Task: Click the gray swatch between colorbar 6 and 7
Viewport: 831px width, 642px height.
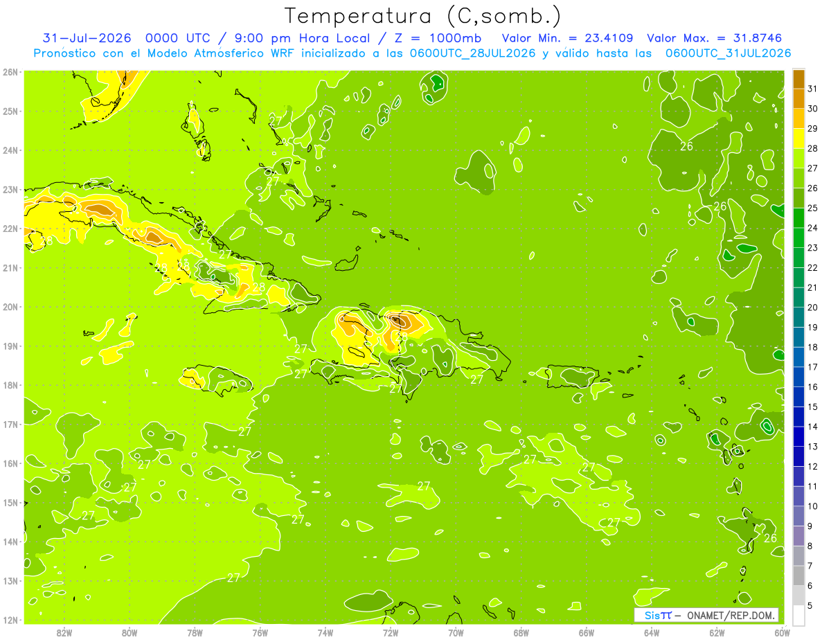Action: [798, 576]
